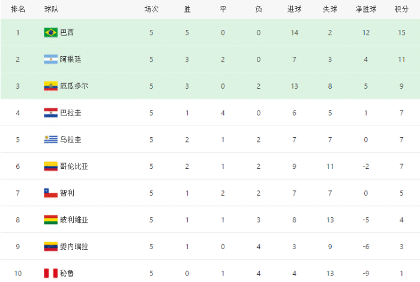Open the 阿根廷 team link
The image size is (420, 282).
coord(71,59)
